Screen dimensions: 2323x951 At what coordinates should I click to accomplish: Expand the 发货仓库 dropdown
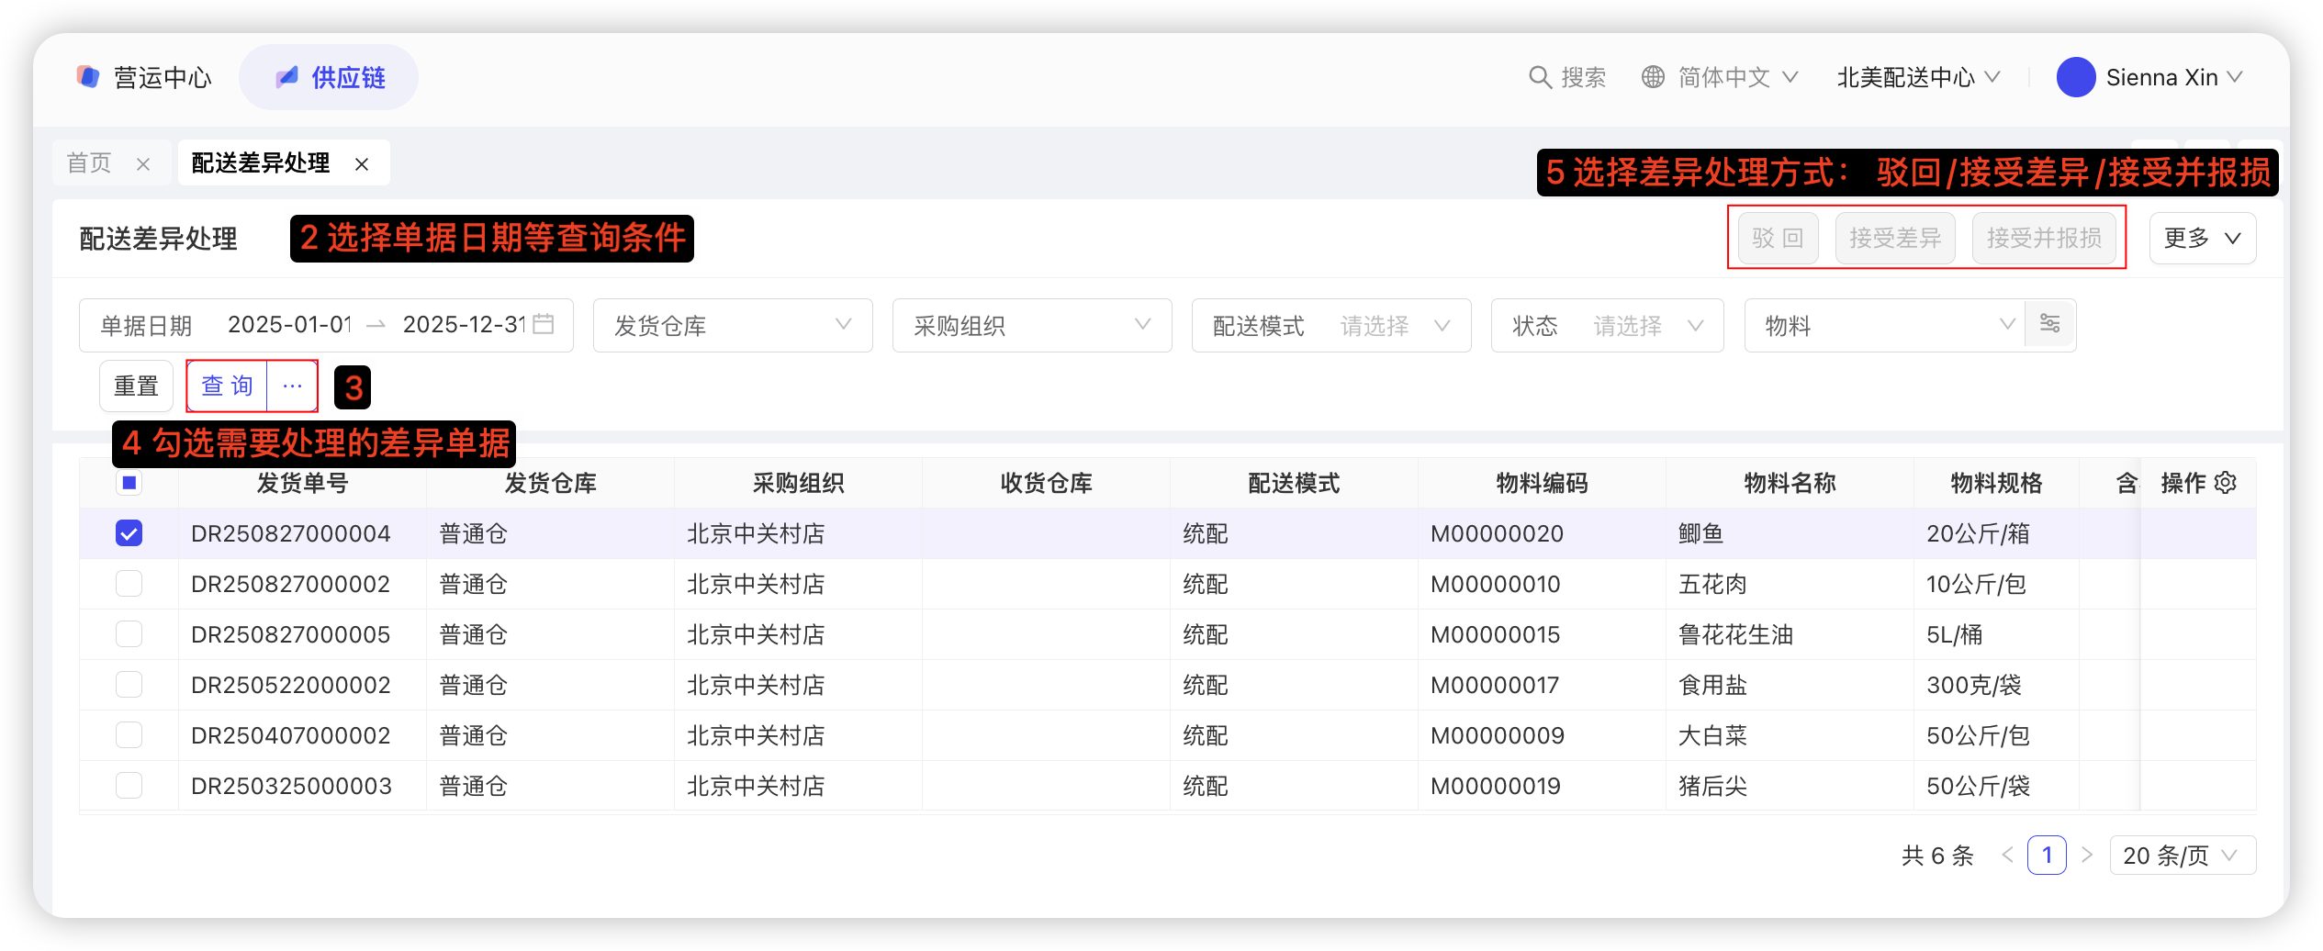coord(732,325)
